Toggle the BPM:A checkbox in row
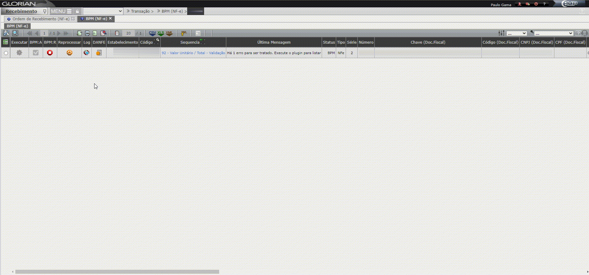Image resolution: width=589 pixels, height=275 pixels. 36,53
